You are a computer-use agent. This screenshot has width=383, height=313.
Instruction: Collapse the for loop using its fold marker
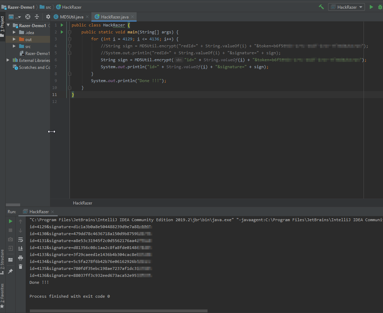[70, 39]
